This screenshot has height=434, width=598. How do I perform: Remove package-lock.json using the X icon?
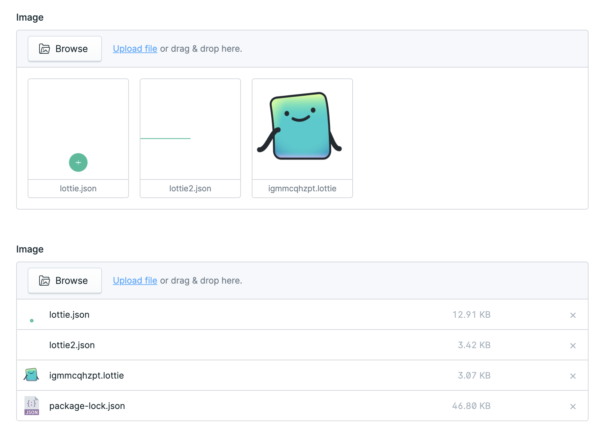click(573, 406)
